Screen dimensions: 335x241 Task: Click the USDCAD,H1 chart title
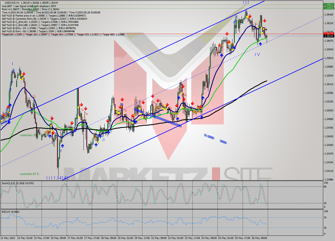(x=31, y=3)
